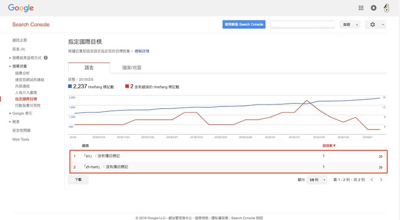This screenshot has width=400, height=220.
Task: Open 行動裝置可用性 in sidebar
Action: click(28, 105)
